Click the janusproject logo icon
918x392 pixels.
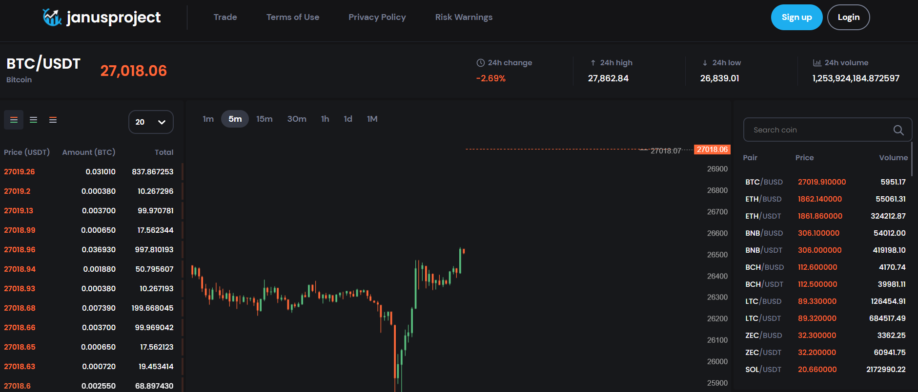pos(52,18)
